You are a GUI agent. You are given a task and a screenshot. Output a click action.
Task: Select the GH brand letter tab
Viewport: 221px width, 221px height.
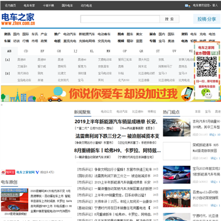pyautogui.click(x=59, y=51)
